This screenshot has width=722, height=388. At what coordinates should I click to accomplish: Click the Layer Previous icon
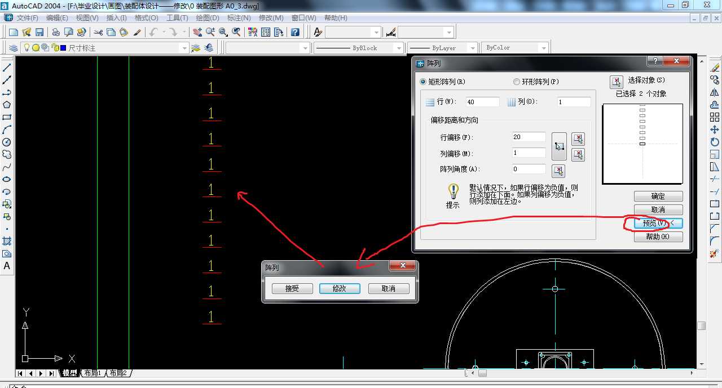(x=209, y=48)
